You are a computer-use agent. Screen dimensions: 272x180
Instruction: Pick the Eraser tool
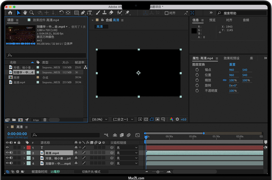[111, 13]
